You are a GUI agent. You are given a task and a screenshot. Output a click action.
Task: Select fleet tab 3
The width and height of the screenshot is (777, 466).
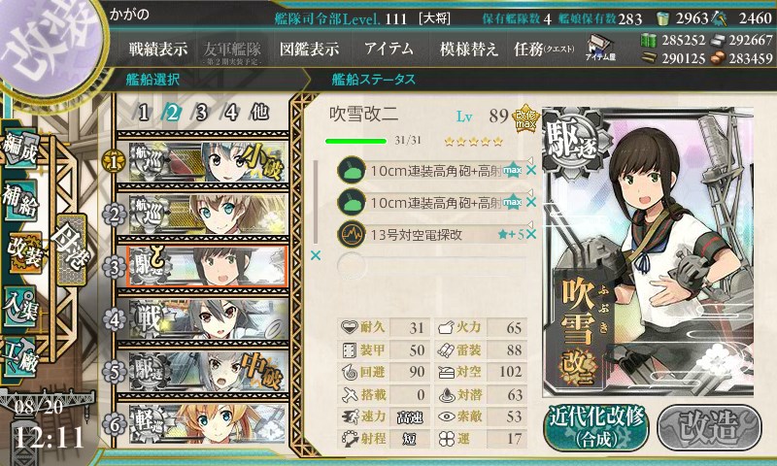click(x=201, y=113)
